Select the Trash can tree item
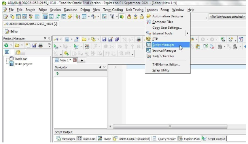This screenshot has height=144, width=248. 21,59
